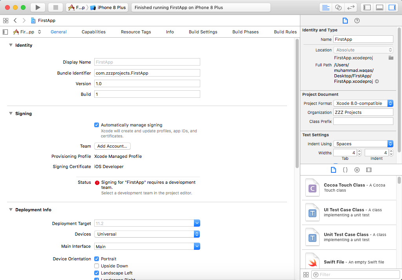Open the Media library

coord(369,170)
